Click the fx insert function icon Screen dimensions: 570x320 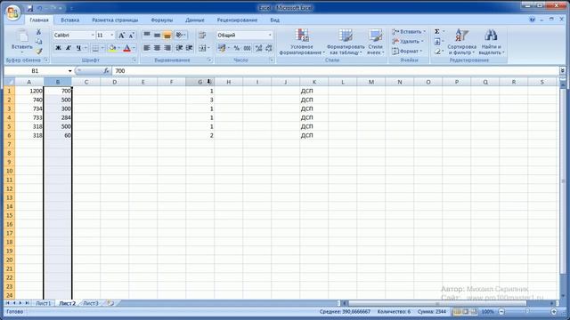click(106, 71)
